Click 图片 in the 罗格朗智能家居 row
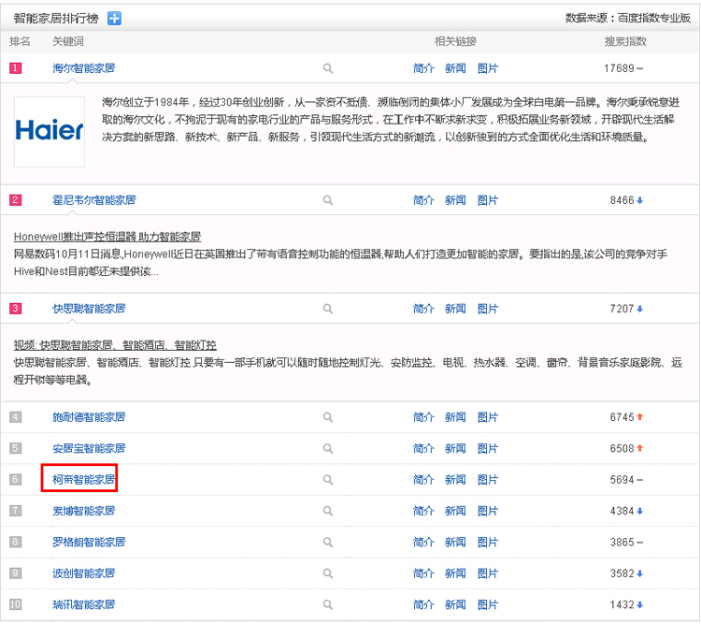 coord(488,542)
